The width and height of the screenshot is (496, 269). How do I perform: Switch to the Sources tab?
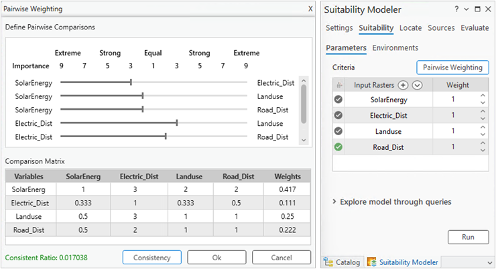tap(441, 28)
